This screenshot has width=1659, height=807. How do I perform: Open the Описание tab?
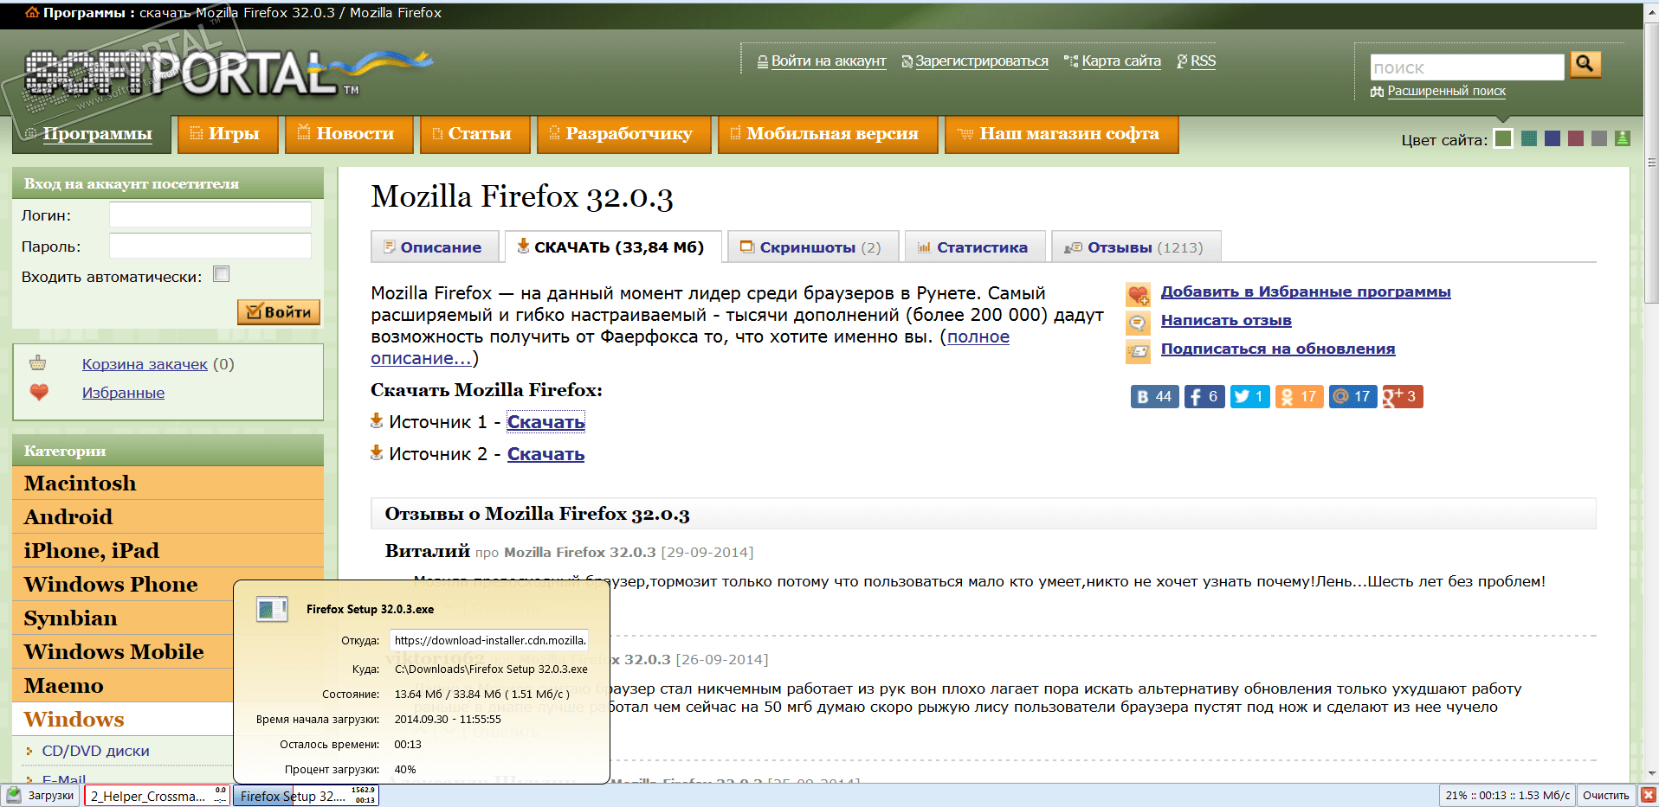click(435, 247)
